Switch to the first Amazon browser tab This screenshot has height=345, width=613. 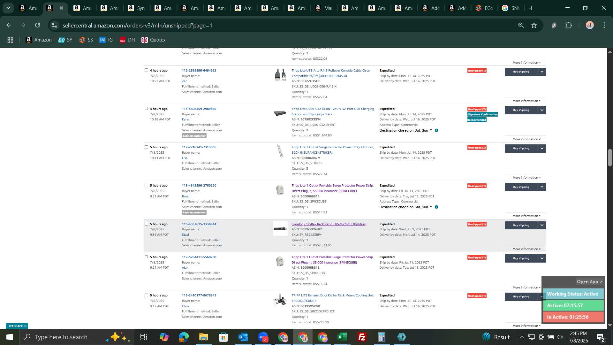pos(29,8)
